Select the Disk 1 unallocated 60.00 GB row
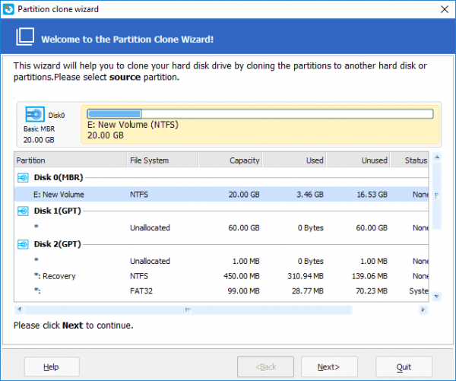This screenshot has height=381, width=456. 220,227
